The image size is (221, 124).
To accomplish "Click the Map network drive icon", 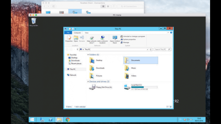I will tap(92, 38).
